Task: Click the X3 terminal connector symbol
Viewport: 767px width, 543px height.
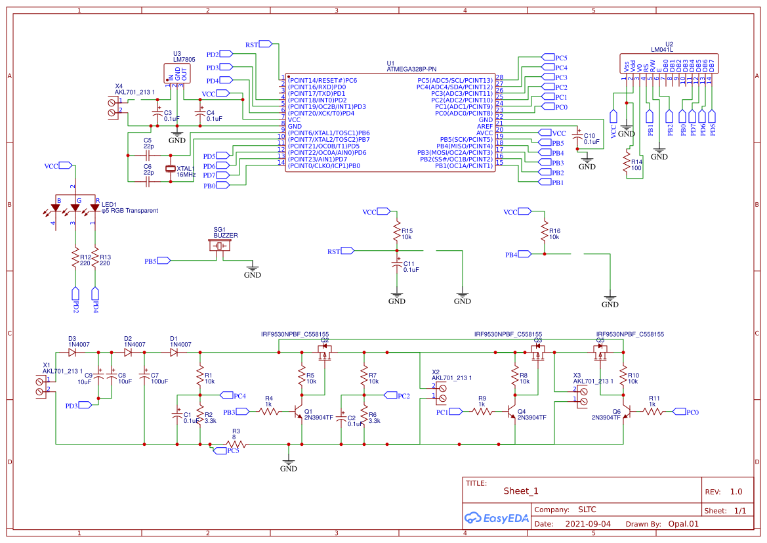Action: point(581,396)
